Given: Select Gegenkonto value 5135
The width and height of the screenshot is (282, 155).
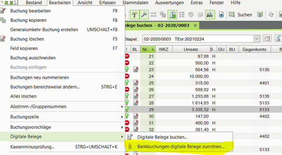Looking at the screenshot, I should 264,96.
